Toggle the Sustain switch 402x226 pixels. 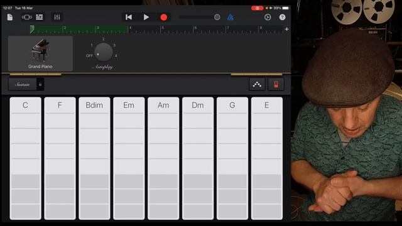(x=23, y=84)
